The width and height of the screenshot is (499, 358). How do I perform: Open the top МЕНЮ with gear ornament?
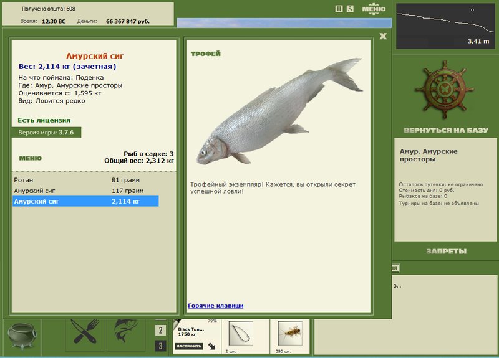coord(374,9)
